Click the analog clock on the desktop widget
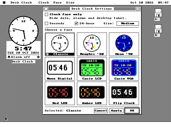Screen dimensions: 171x128 tap(24, 31)
